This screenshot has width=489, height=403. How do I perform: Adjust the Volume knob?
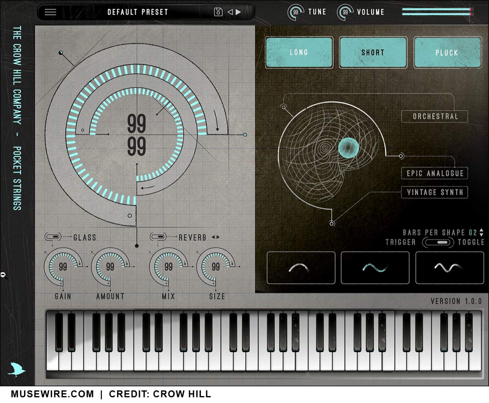coord(345,12)
